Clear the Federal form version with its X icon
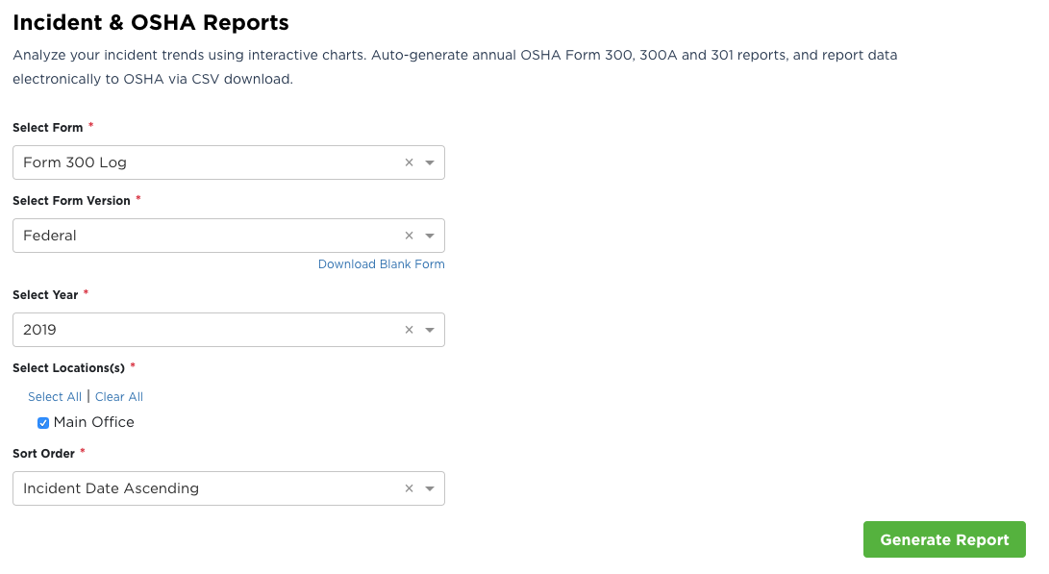 pyautogui.click(x=409, y=236)
